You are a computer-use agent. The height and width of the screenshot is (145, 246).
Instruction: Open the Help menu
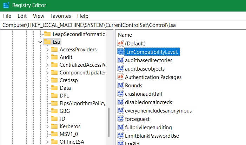pyautogui.click(x=83, y=16)
